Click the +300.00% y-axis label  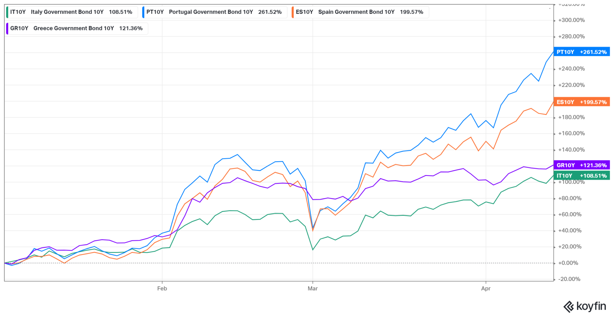tap(571, 20)
